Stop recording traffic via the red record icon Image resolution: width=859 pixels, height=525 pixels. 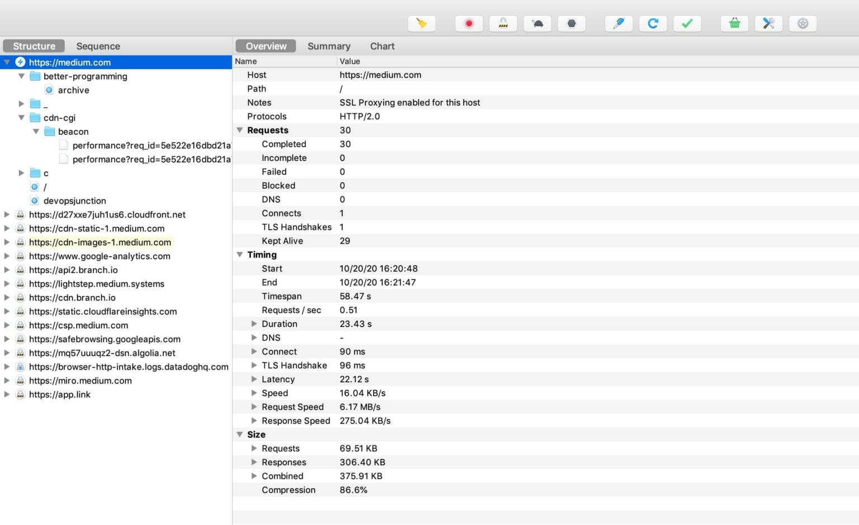click(x=469, y=24)
